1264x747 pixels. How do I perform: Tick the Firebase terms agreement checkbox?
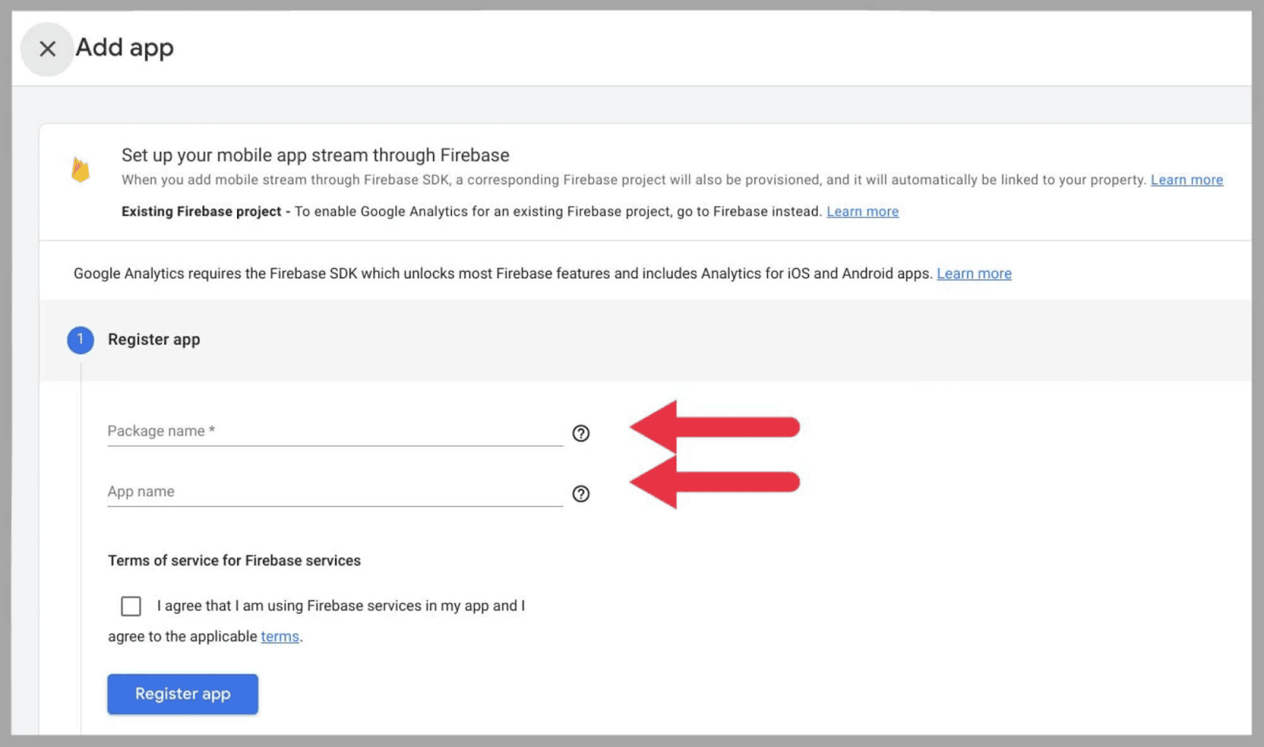coord(131,606)
